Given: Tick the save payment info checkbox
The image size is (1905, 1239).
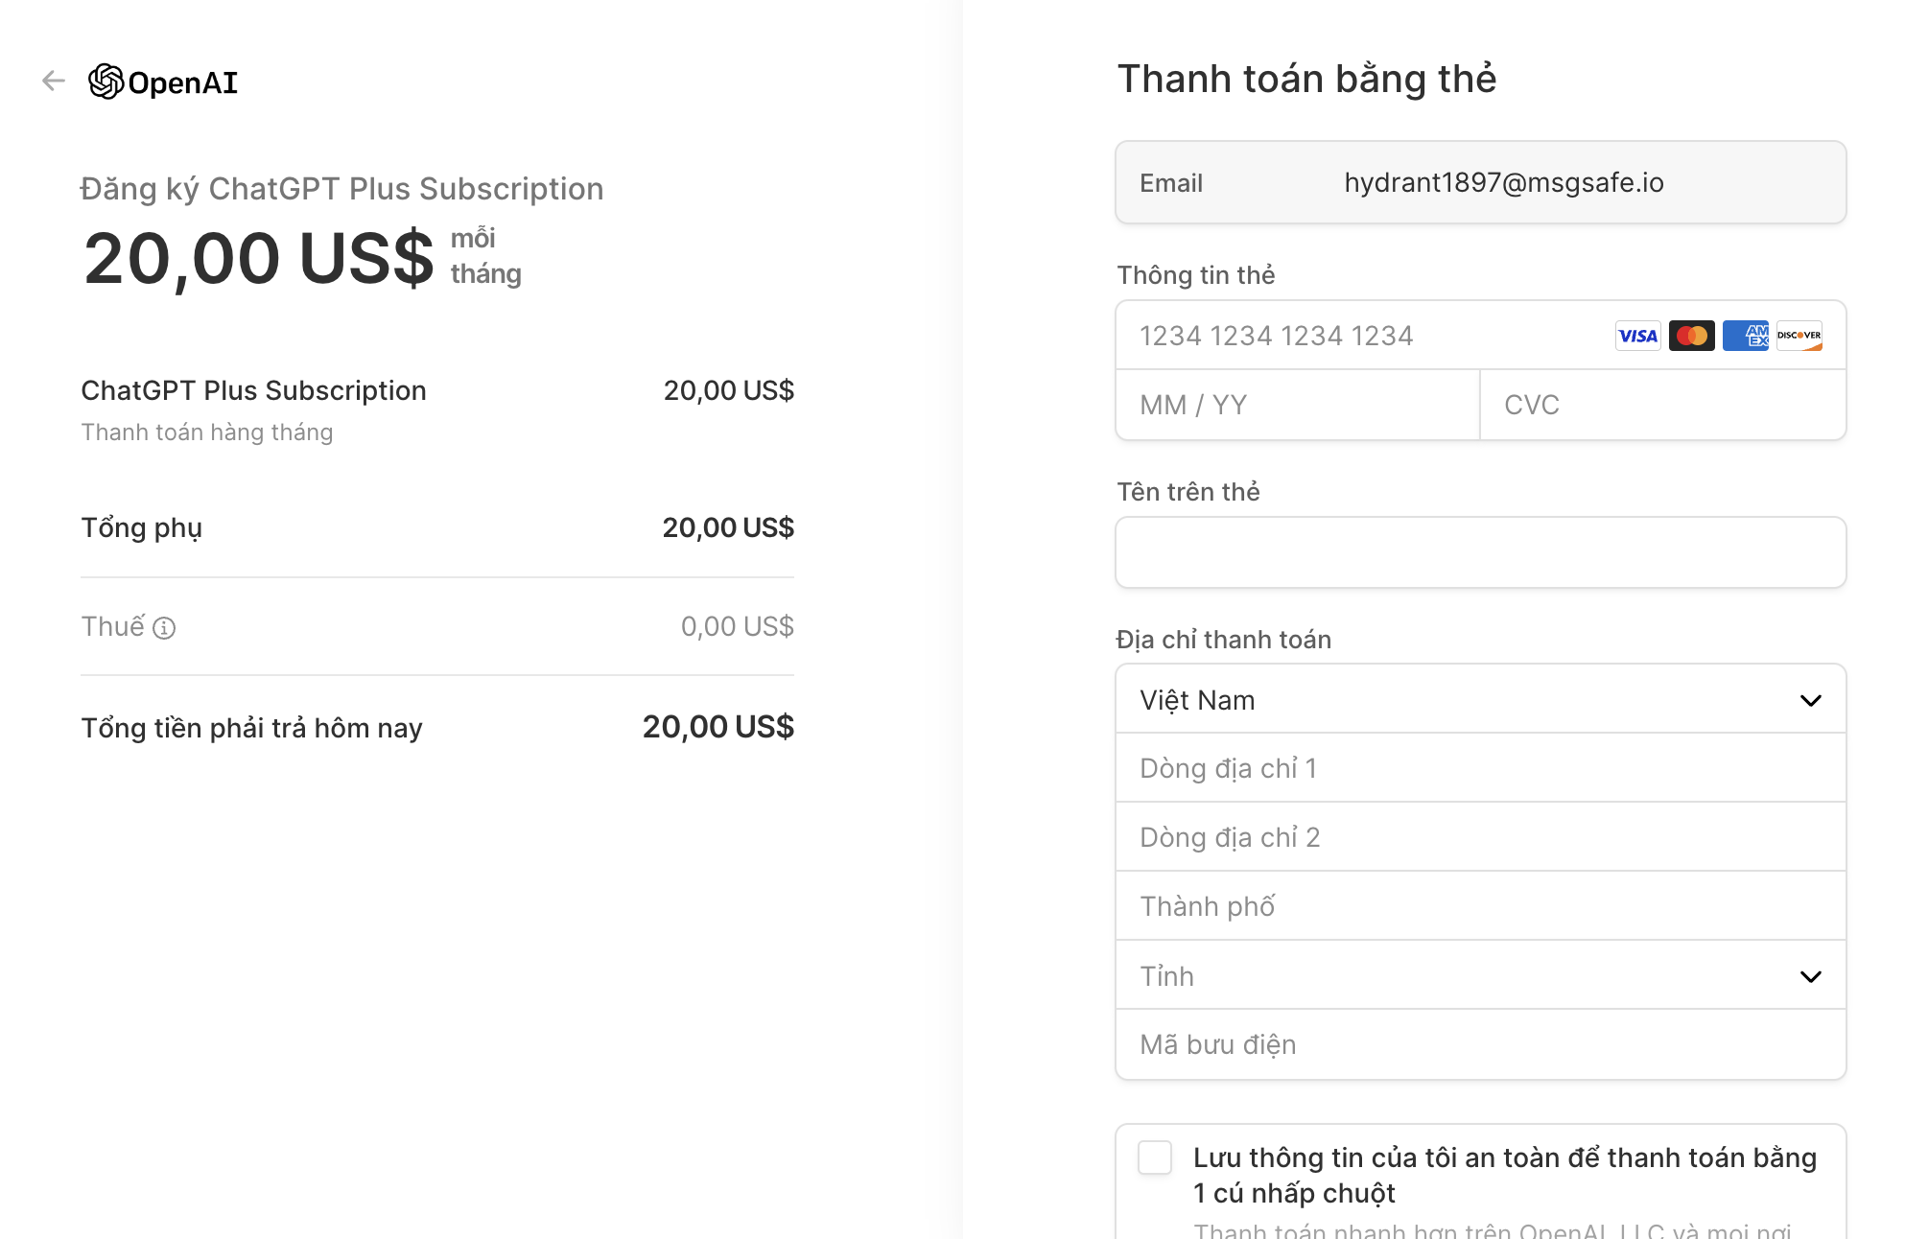Looking at the screenshot, I should (1155, 1157).
